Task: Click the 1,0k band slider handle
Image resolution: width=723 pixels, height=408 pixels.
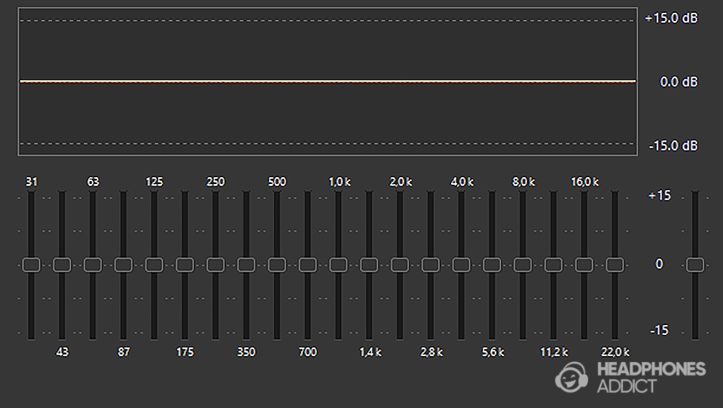Action: tap(338, 265)
